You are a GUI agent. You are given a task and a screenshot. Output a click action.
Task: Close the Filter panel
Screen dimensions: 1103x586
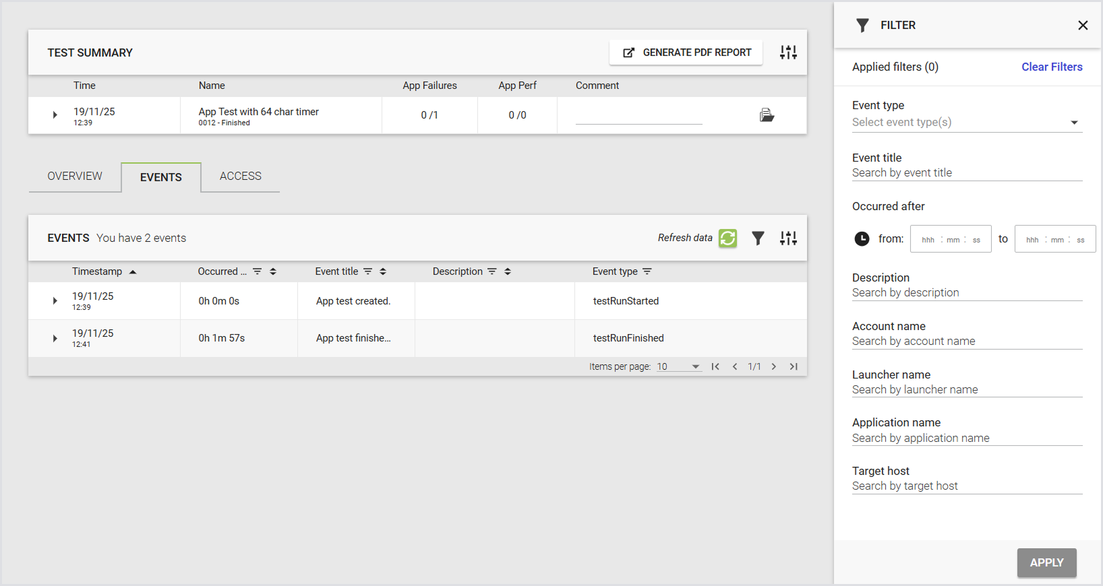[1083, 26]
